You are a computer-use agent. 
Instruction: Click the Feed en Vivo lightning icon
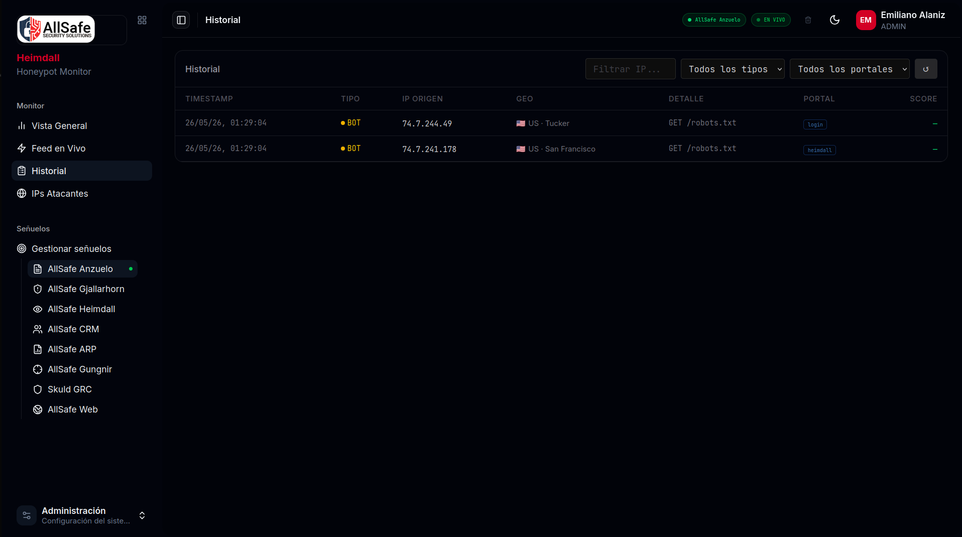pos(22,149)
